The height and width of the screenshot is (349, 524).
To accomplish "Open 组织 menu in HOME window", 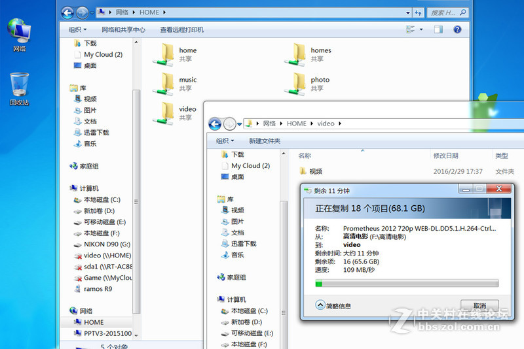I will [77, 29].
